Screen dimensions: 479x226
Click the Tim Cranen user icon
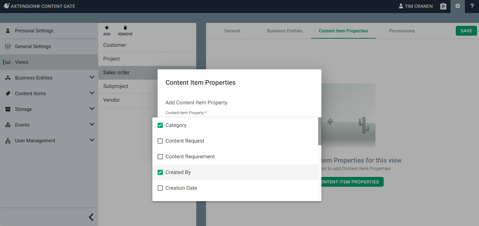click(401, 6)
